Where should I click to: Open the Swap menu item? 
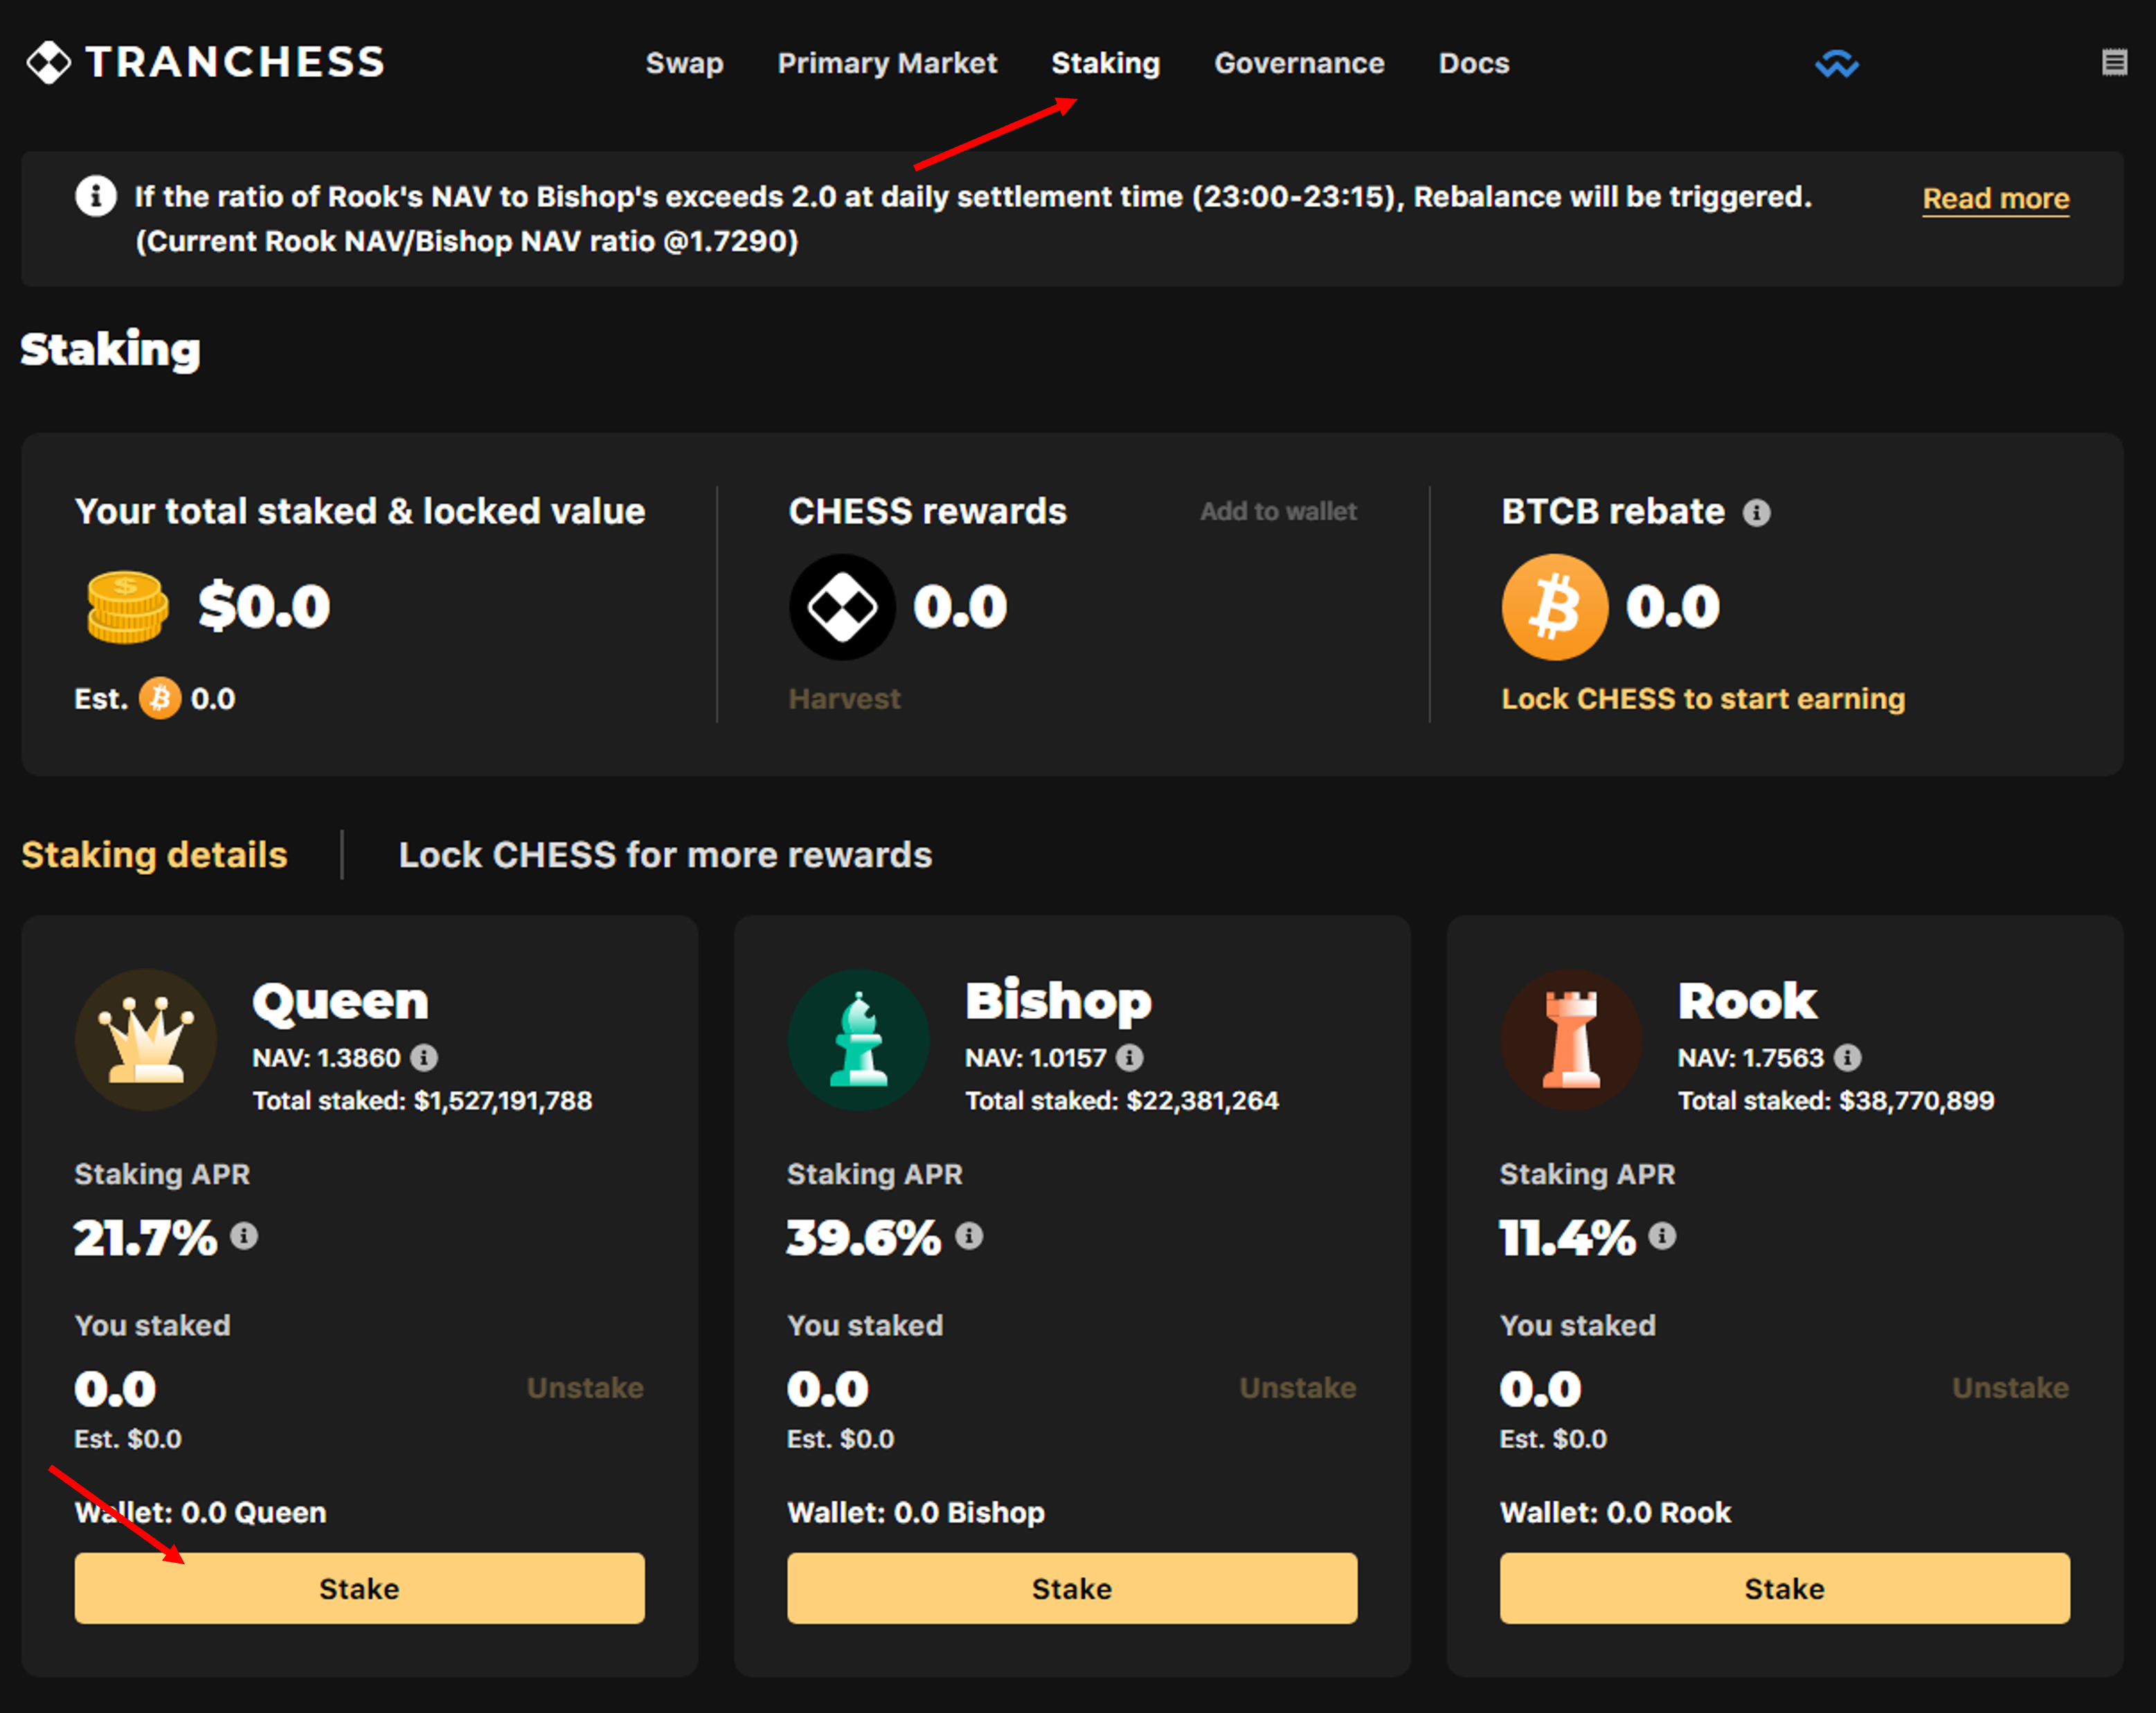click(x=684, y=63)
